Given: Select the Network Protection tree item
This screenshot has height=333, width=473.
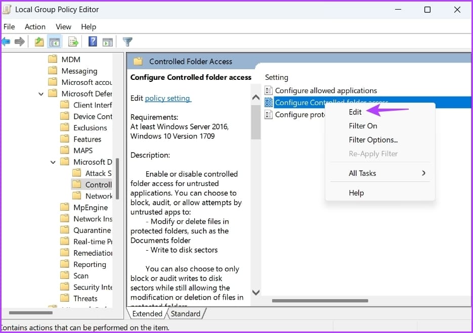Looking at the screenshot, I should [99, 196].
